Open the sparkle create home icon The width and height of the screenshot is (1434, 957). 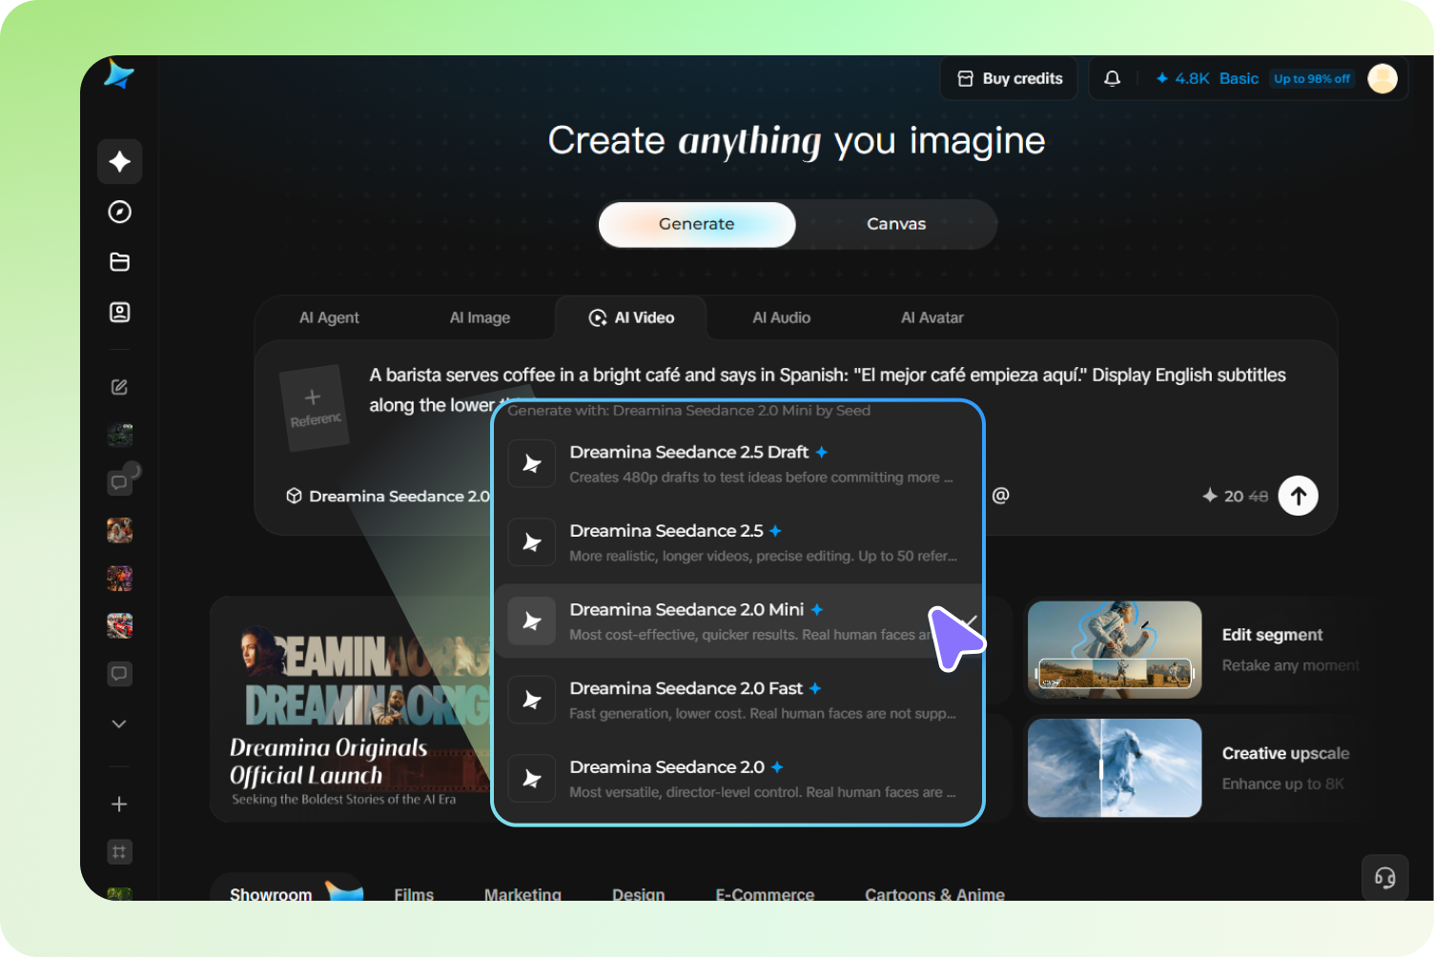pyautogui.click(x=120, y=161)
